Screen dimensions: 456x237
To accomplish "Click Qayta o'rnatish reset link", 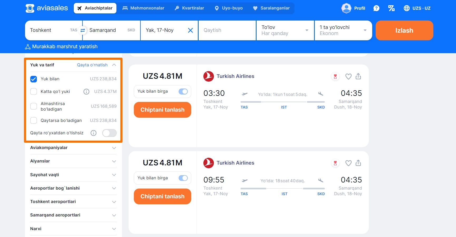I will 92,65.
